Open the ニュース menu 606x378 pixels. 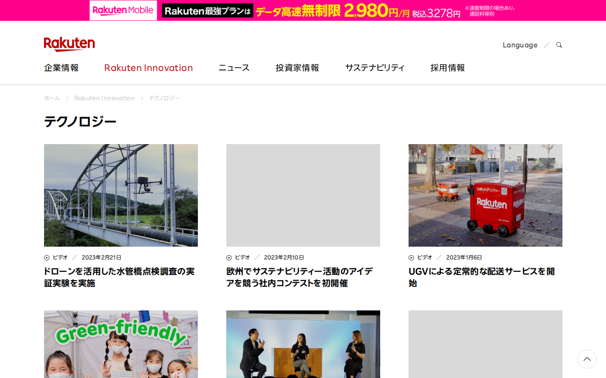(x=234, y=68)
